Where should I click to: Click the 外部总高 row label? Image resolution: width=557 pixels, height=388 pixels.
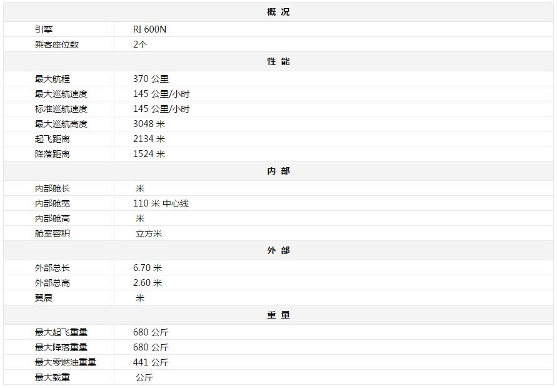point(53,283)
